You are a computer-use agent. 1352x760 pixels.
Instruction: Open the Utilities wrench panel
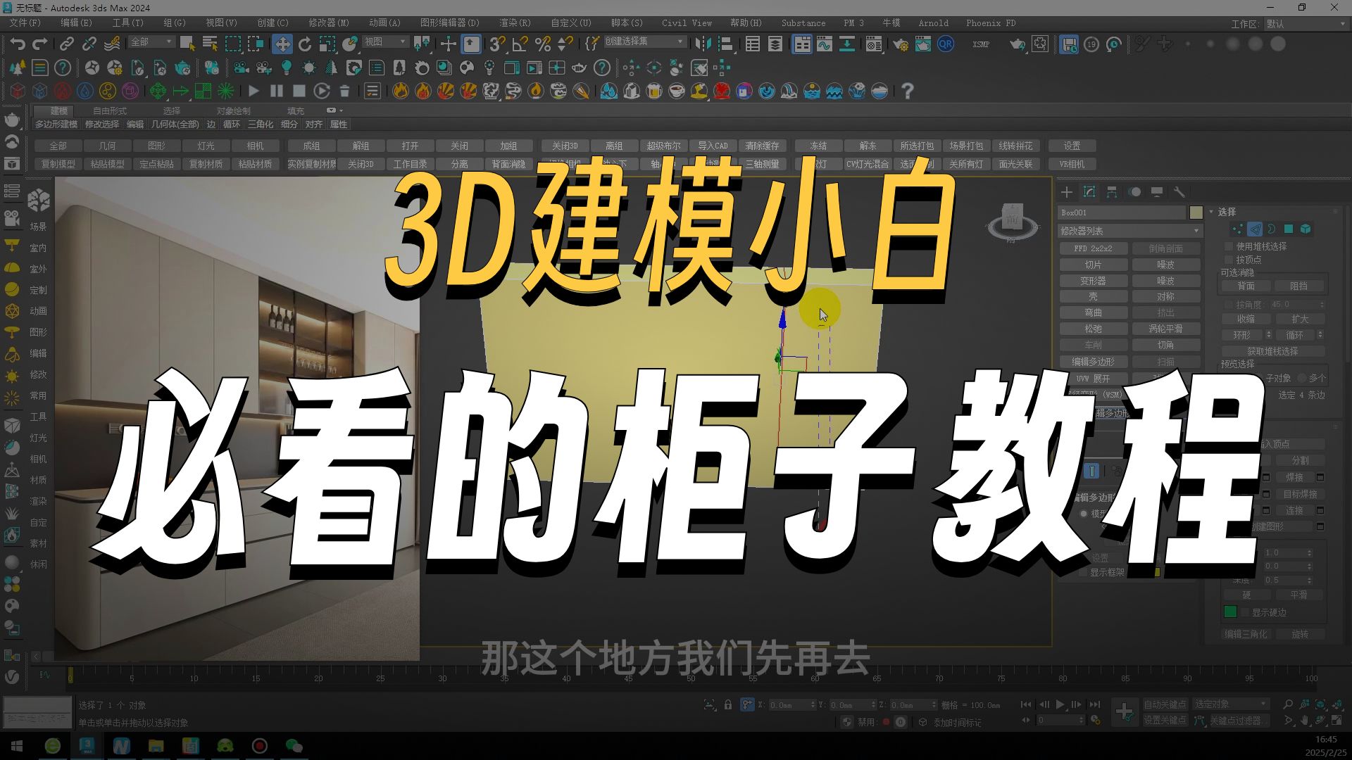(1181, 192)
